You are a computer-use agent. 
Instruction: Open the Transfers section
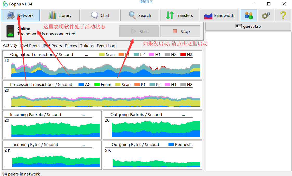click(x=179, y=15)
